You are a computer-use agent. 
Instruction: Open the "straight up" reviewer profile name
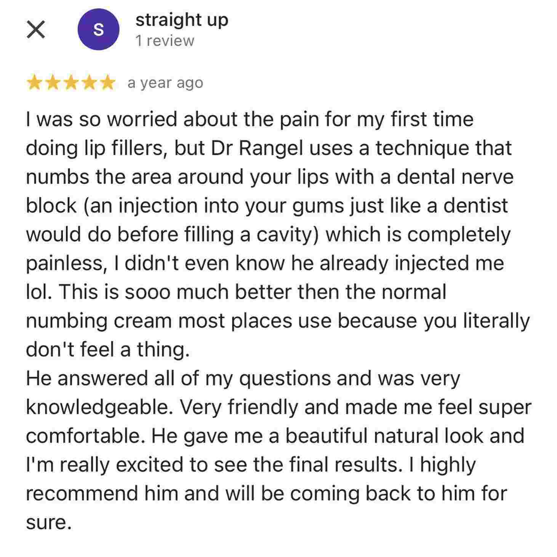[182, 20]
